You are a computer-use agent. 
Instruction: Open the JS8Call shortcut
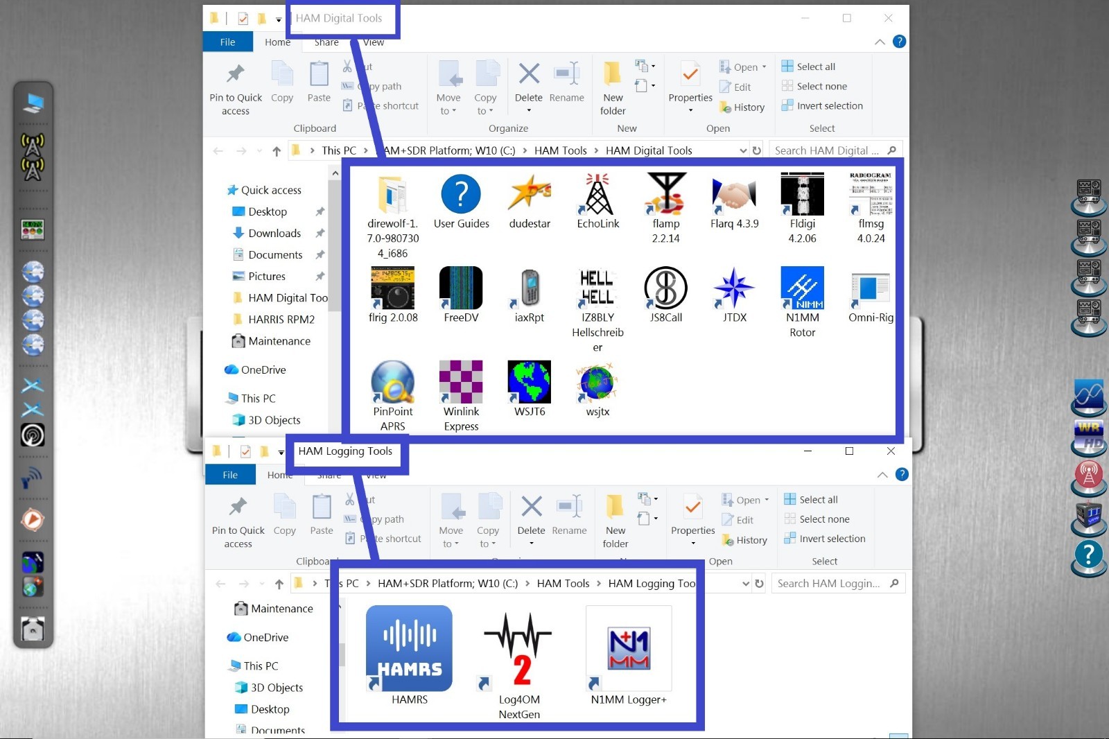point(665,288)
